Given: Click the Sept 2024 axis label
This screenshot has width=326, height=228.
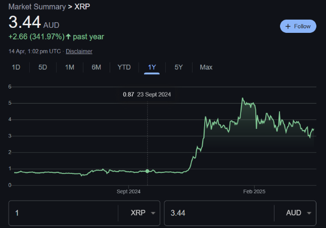Looking at the screenshot, I should tap(128, 192).
